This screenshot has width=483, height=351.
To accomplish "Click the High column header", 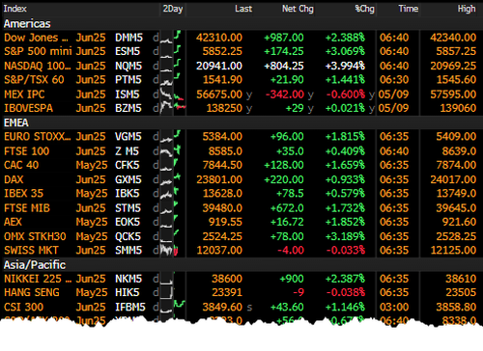I will pos(467,9).
